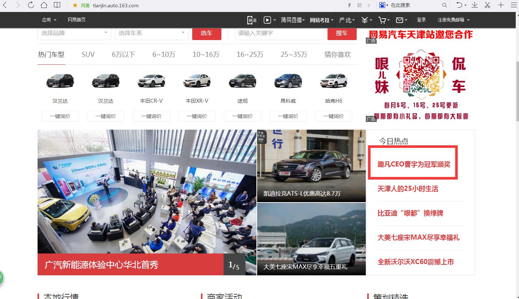Open the yen currency icon menu
This screenshot has height=299, width=519.
point(367,20)
